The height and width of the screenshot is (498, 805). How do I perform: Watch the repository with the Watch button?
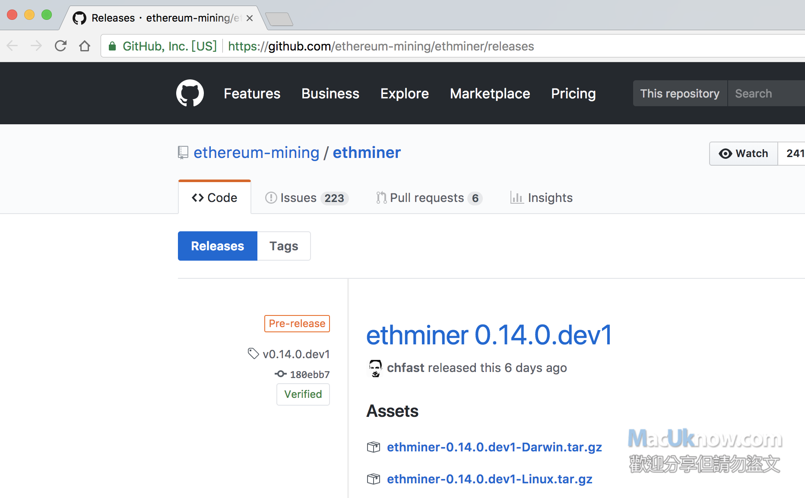744,154
